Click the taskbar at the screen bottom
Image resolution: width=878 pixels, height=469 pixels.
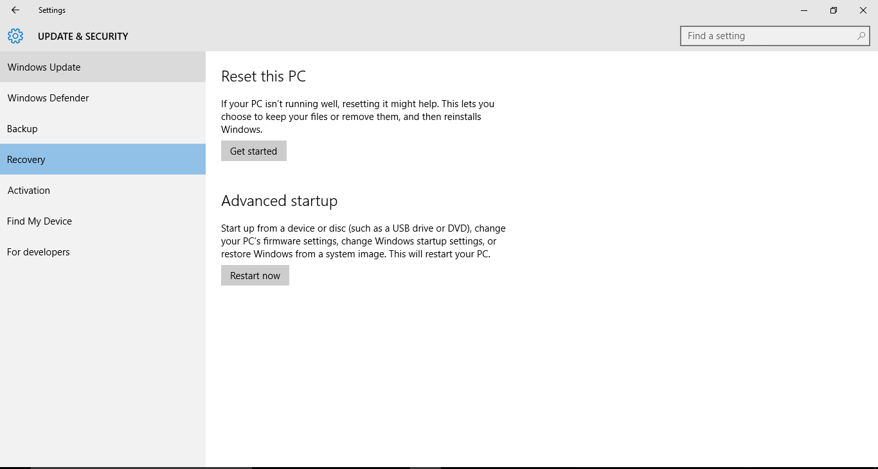[439, 466]
